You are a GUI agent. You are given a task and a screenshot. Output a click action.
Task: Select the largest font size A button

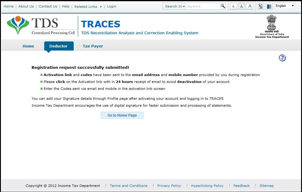point(250,6)
